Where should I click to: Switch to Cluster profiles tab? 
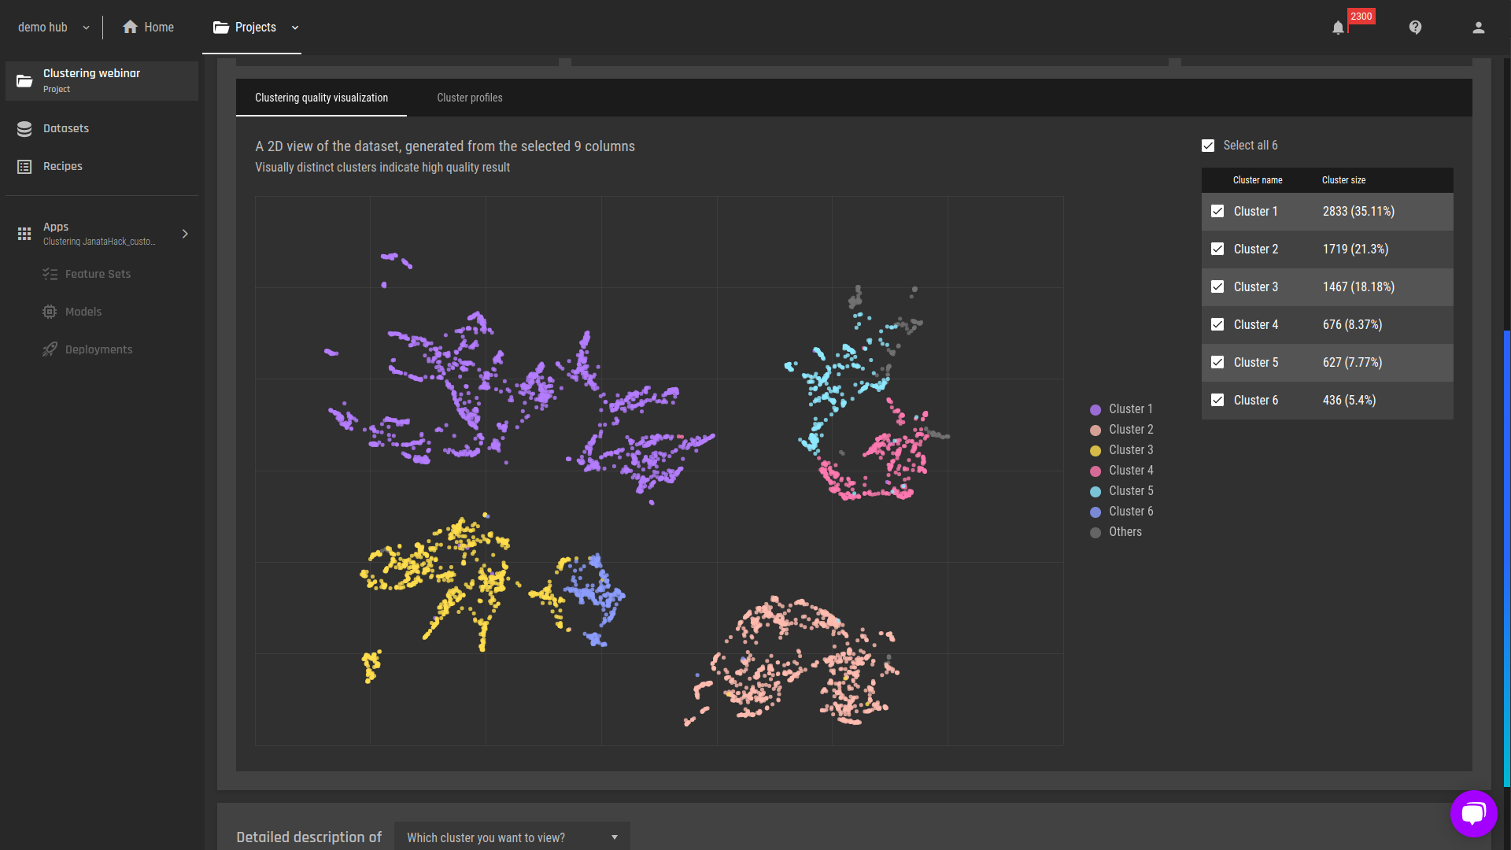click(470, 98)
